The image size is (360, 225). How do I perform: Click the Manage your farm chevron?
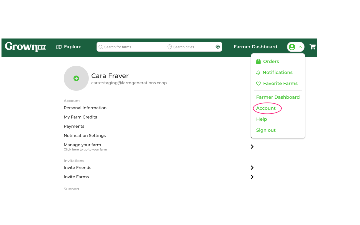click(x=252, y=146)
